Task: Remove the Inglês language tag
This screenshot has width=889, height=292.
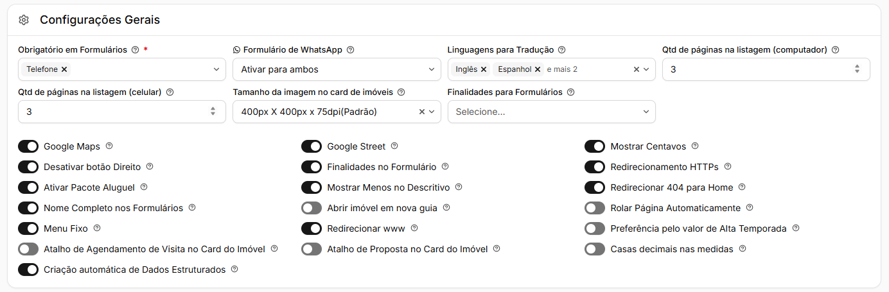Action: (x=484, y=69)
